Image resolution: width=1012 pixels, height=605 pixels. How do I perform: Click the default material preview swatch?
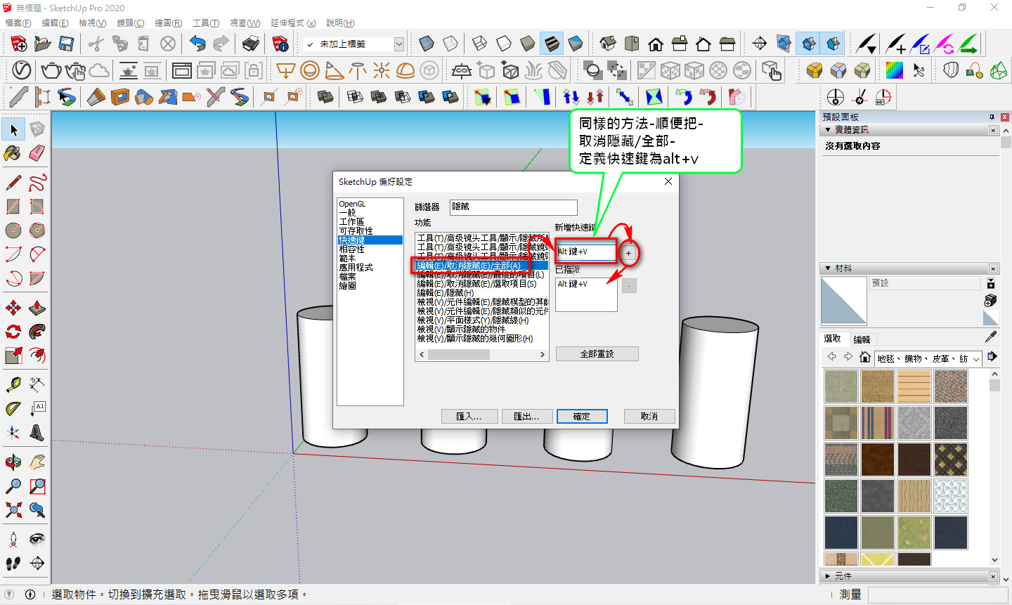tap(843, 301)
